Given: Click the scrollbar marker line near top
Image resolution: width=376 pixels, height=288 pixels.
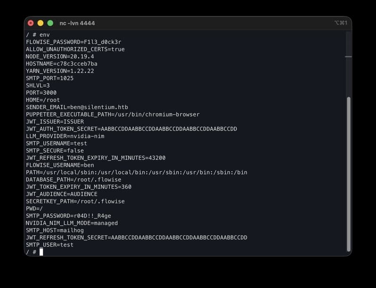Looking at the screenshot, I should pyautogui.click(x=348, y=57).
